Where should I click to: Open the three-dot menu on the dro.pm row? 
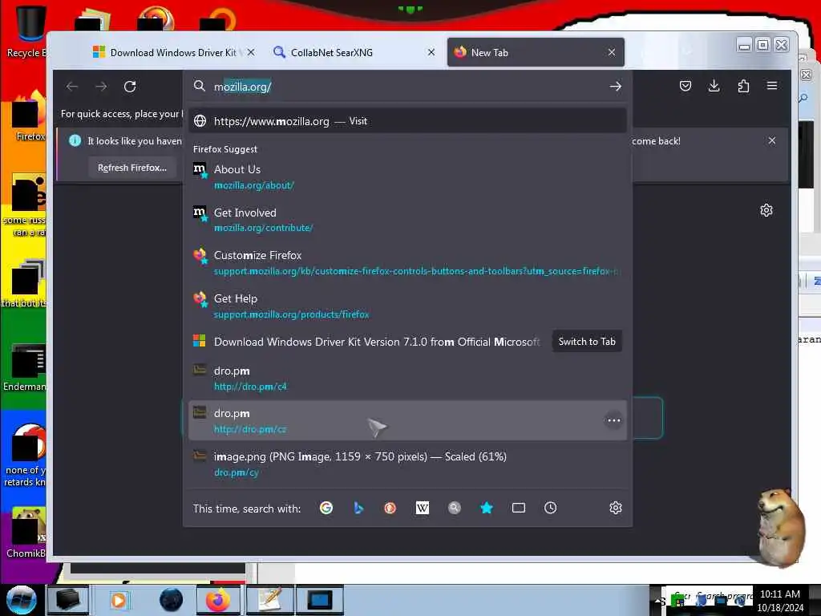[x=613, y=420]
